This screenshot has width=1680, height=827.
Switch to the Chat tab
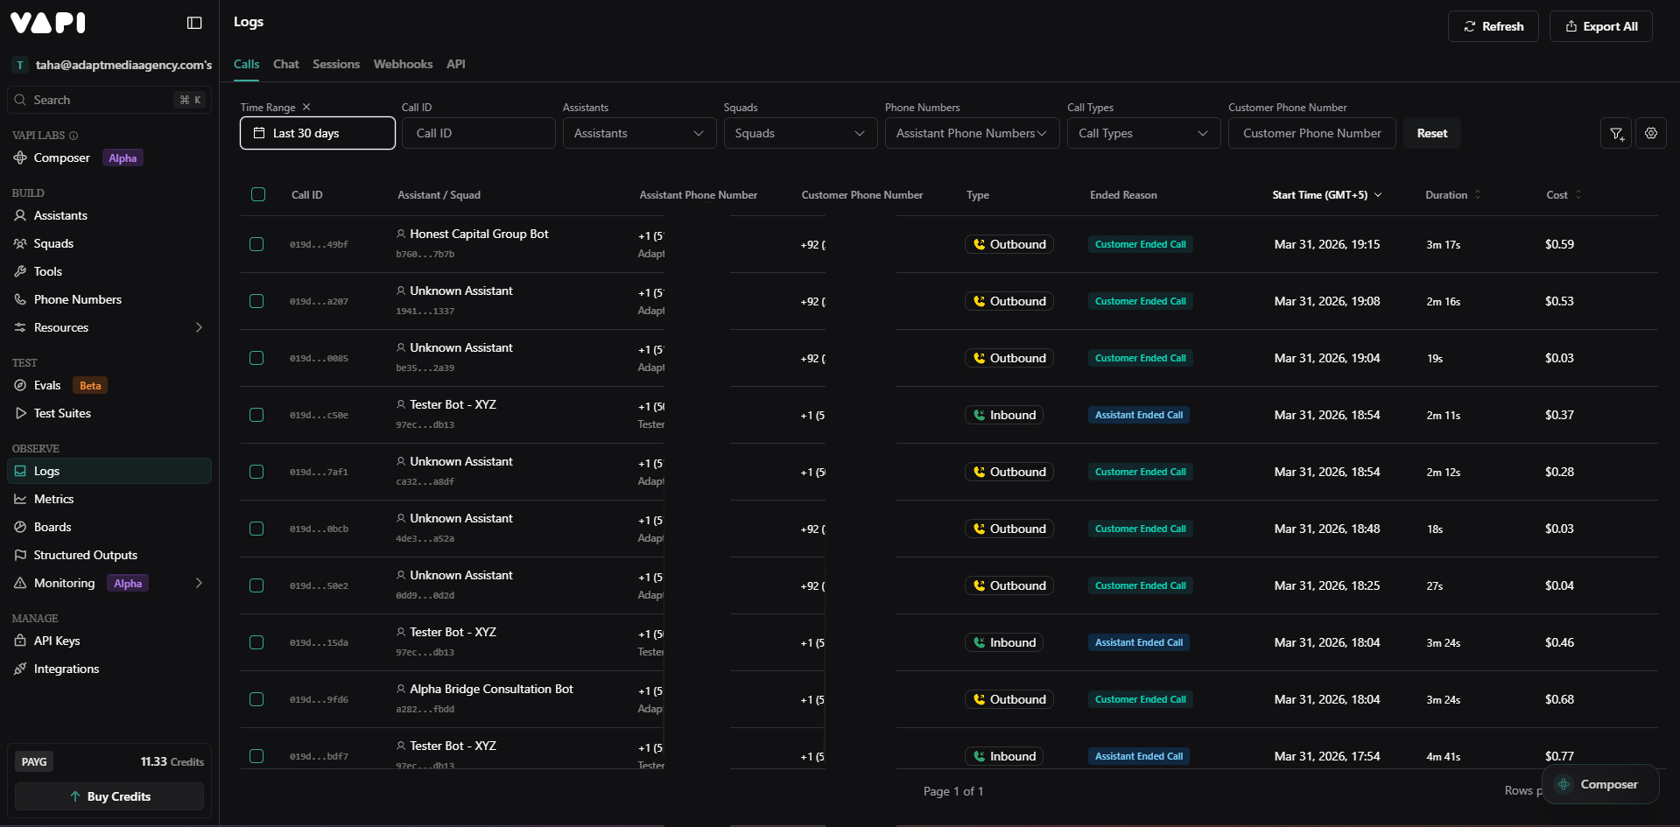pyautogui.click(x=286, y=64)
